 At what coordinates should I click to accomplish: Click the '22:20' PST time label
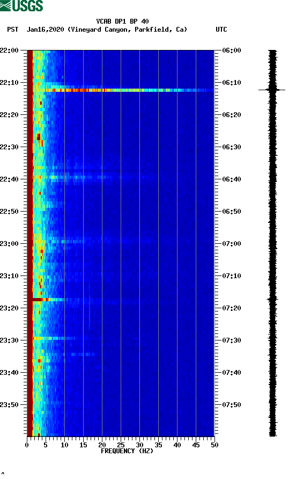click(x=9, y=115)
